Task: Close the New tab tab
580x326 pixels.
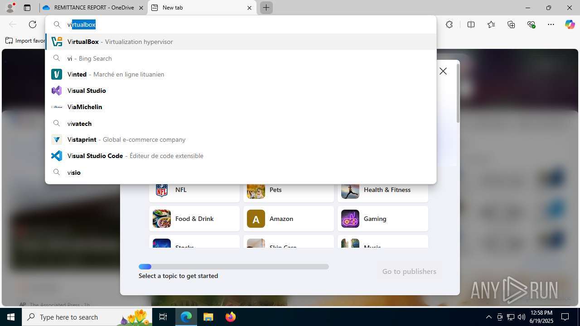Action: [249, 8]
